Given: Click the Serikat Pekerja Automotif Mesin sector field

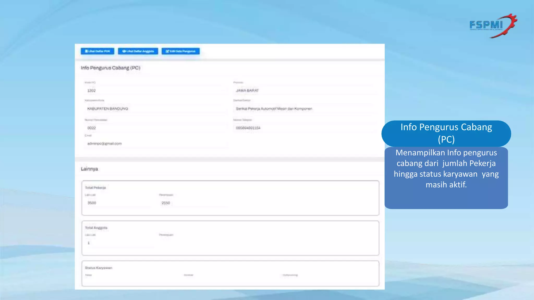Looking at the screenshot, I should tap(304, 109).
